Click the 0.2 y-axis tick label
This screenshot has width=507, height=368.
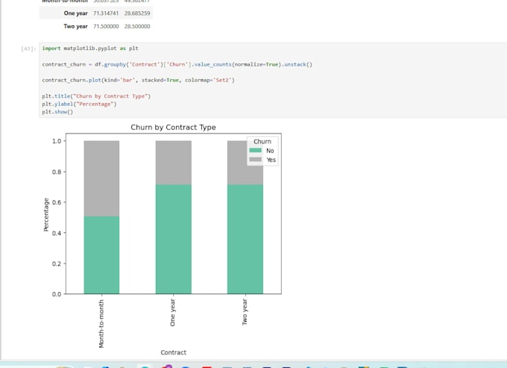(x=57, y=263)
